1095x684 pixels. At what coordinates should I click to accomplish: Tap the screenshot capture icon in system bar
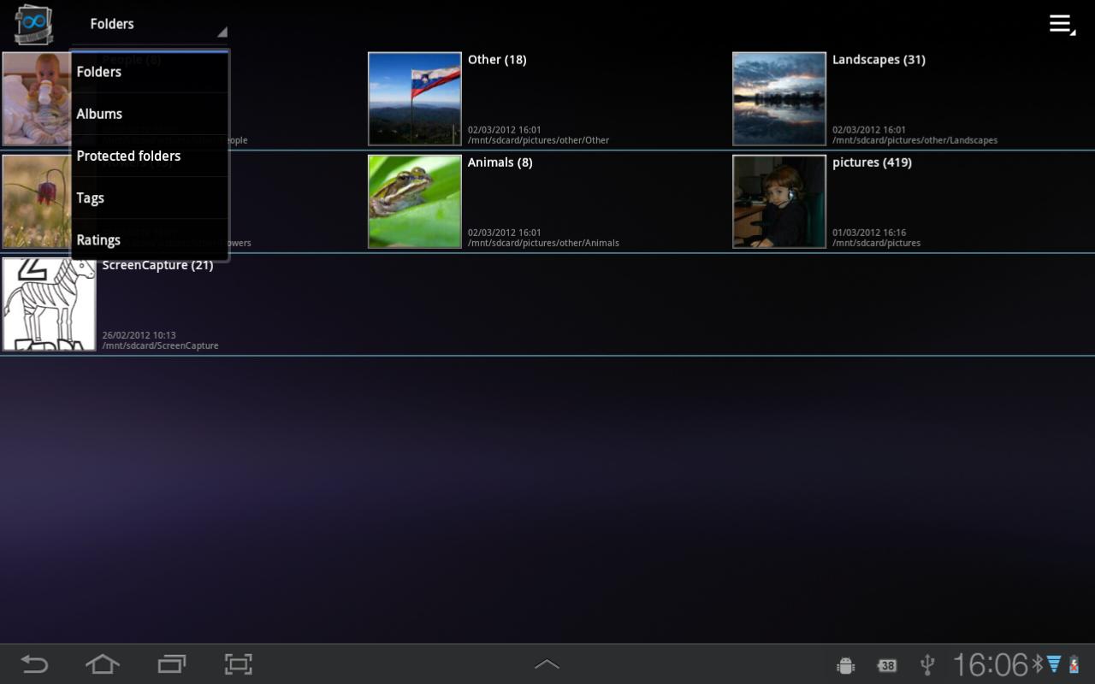click(239, 664)
